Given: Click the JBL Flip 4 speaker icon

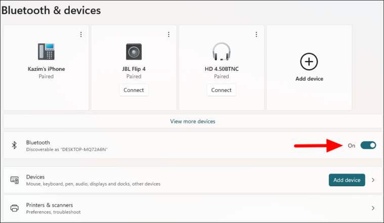Looking at the screenshot, I should pos(134,52).
